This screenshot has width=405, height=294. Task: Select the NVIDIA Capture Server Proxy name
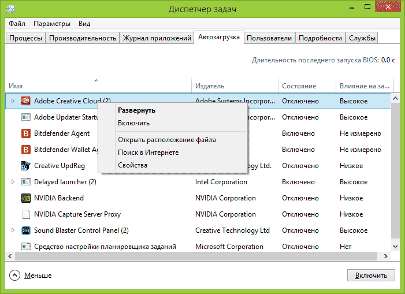coord(77,214)
